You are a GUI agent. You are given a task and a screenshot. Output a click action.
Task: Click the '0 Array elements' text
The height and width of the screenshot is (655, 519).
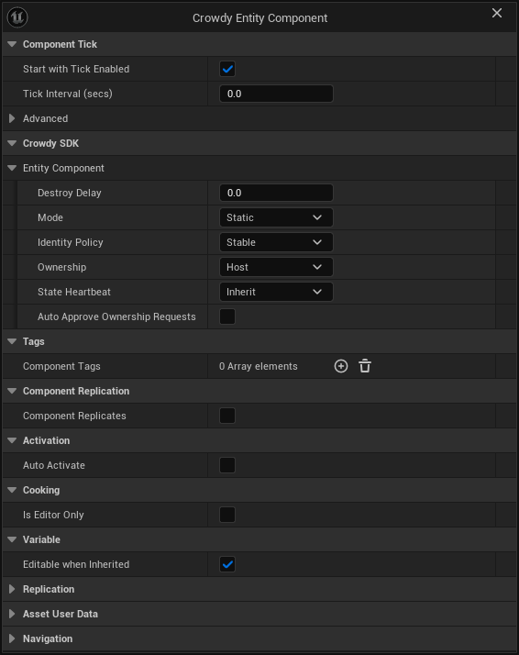pyautogui.click(x=258, y=366)
